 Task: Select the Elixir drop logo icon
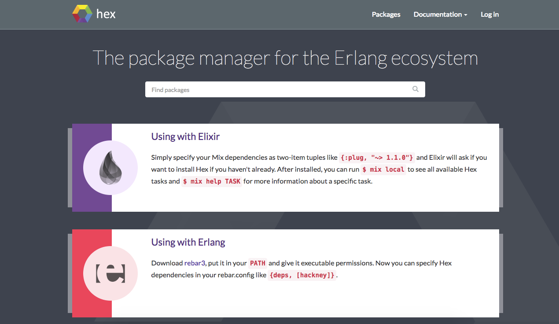(x=110, y=168)
